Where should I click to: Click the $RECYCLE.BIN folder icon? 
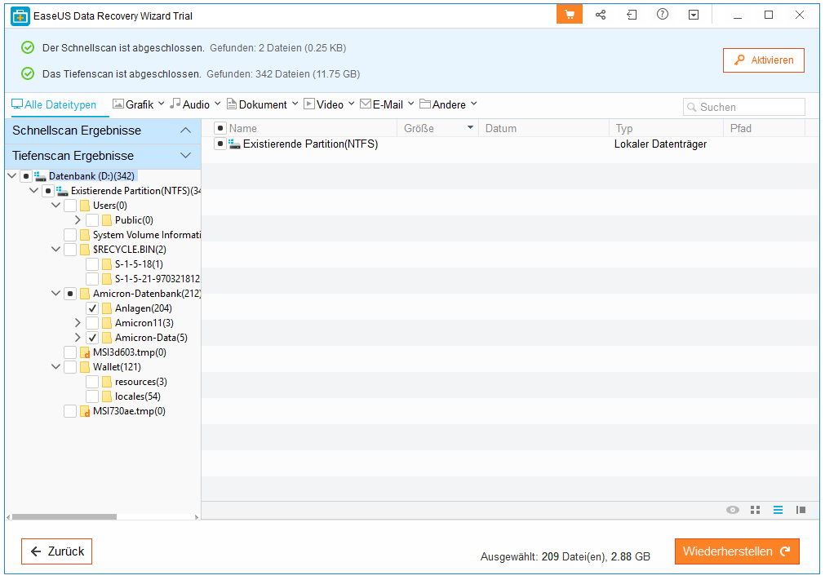[x=85, y=250]
